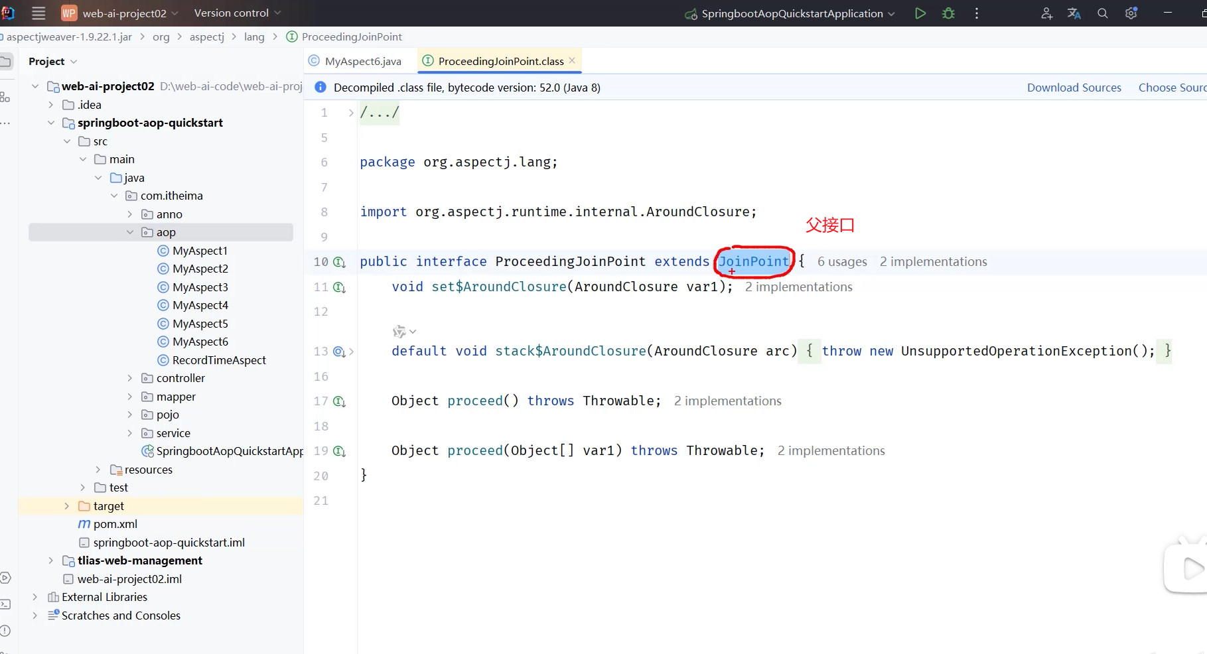The image size is (1207, 654).
Task: Expand the controller package
Action: point(130,378)
